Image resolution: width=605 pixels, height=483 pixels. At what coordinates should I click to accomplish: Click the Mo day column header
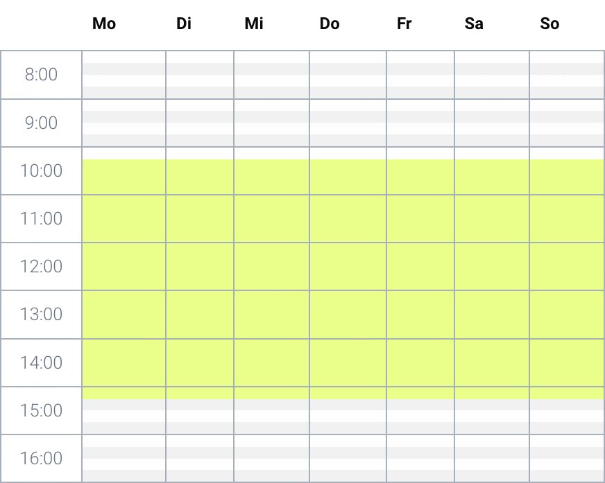[104, 24]
